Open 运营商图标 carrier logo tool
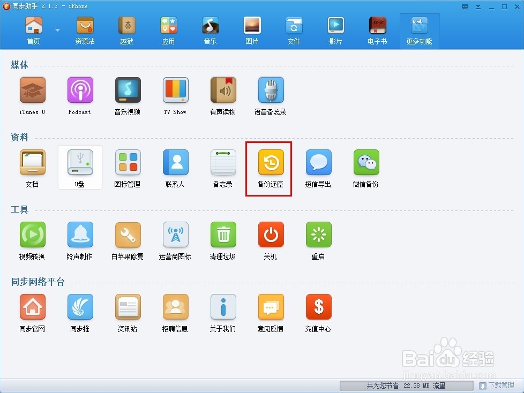The height and width of the screenshot is (393, 524). (176, 235)
